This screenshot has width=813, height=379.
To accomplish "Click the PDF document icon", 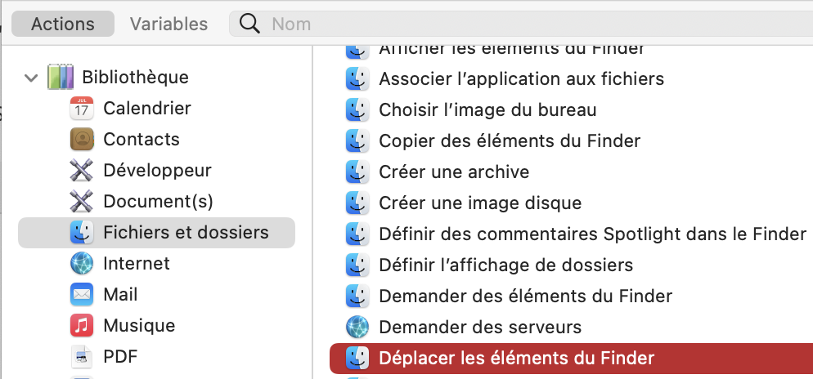I will click(82, 357).
